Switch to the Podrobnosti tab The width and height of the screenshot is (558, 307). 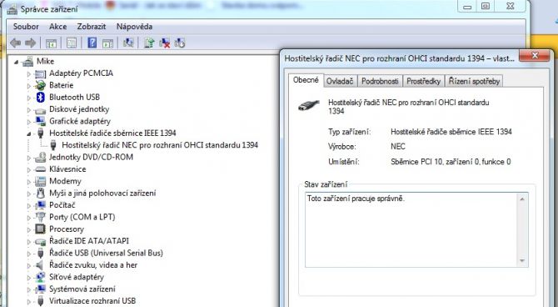(x=380, y=81)
